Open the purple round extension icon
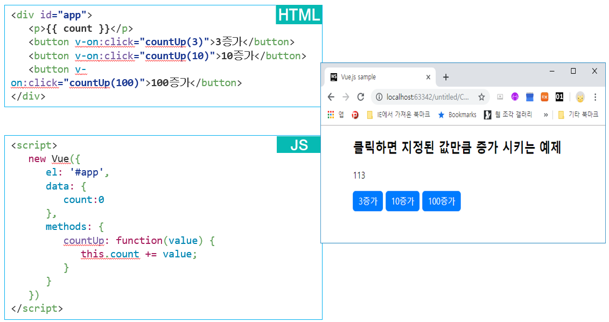 515,97
